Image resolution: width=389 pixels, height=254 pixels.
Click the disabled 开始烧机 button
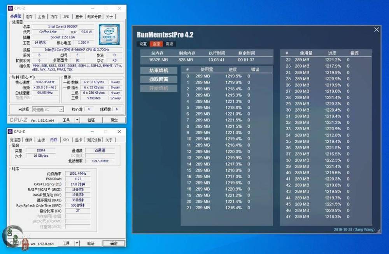159,88
